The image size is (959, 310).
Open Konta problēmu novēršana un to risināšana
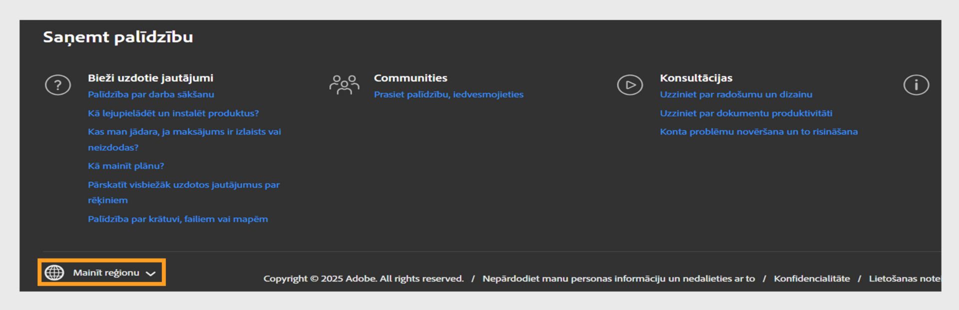[759, 132]
